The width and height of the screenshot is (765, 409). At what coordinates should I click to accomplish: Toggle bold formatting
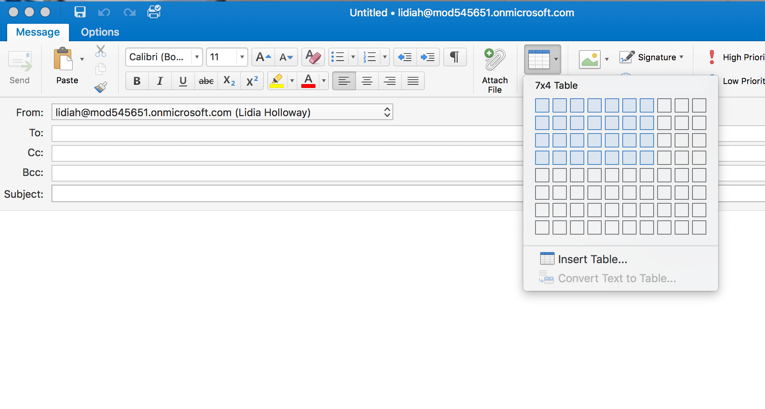pyautogui.click(x=137, y=81)
